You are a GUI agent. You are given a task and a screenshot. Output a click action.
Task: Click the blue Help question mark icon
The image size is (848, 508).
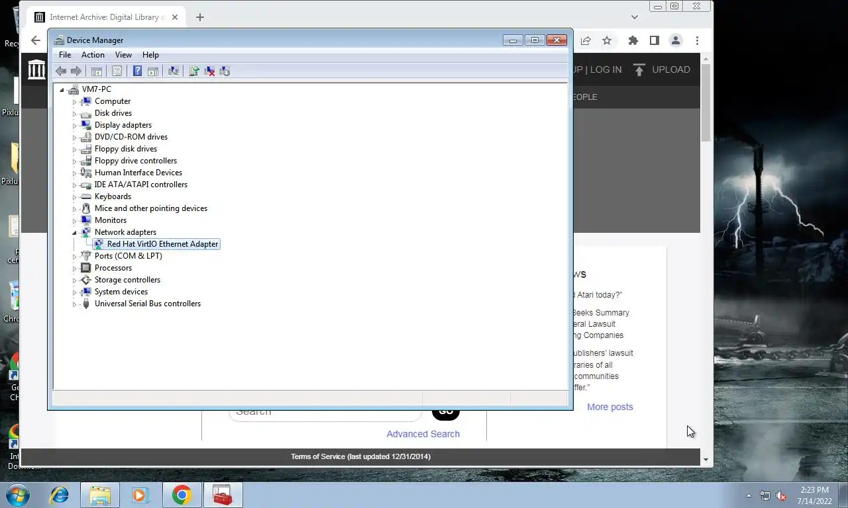[137, 71]
